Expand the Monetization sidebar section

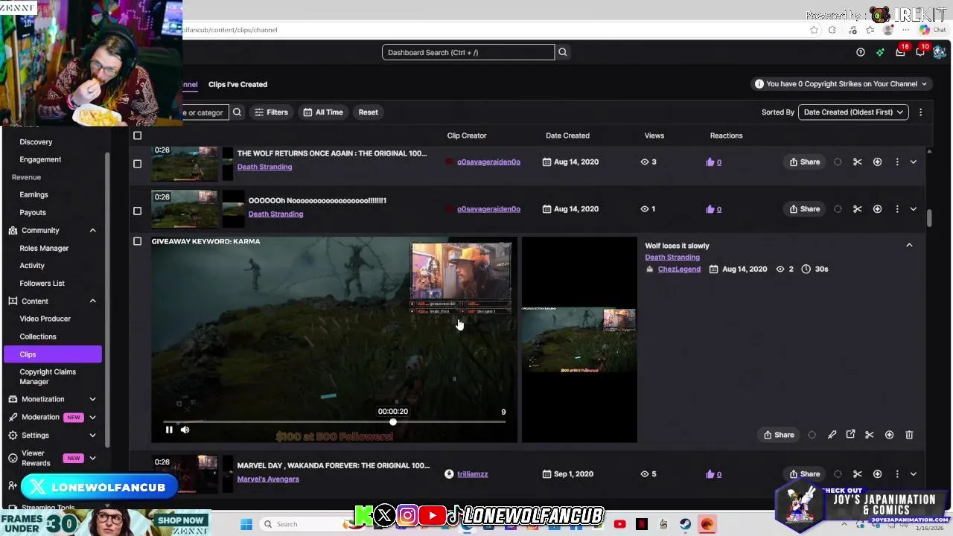[92, 399]
